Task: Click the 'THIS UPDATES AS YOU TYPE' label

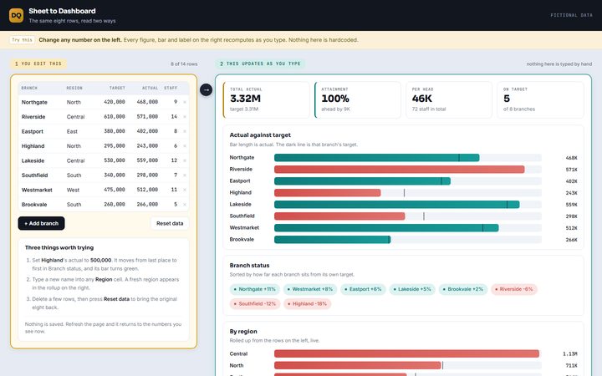Action: pyautogui.click(x=260, y=64)
